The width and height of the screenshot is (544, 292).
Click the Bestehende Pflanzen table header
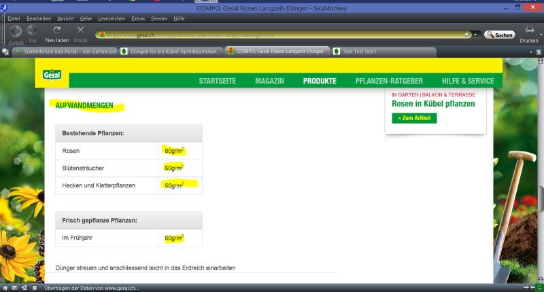(x=129, y=133)
